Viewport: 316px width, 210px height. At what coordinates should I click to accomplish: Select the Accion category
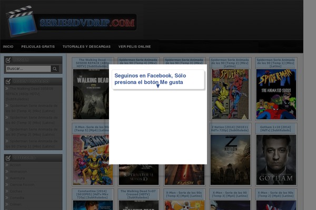pyautogui.click(x=15, y=165)
